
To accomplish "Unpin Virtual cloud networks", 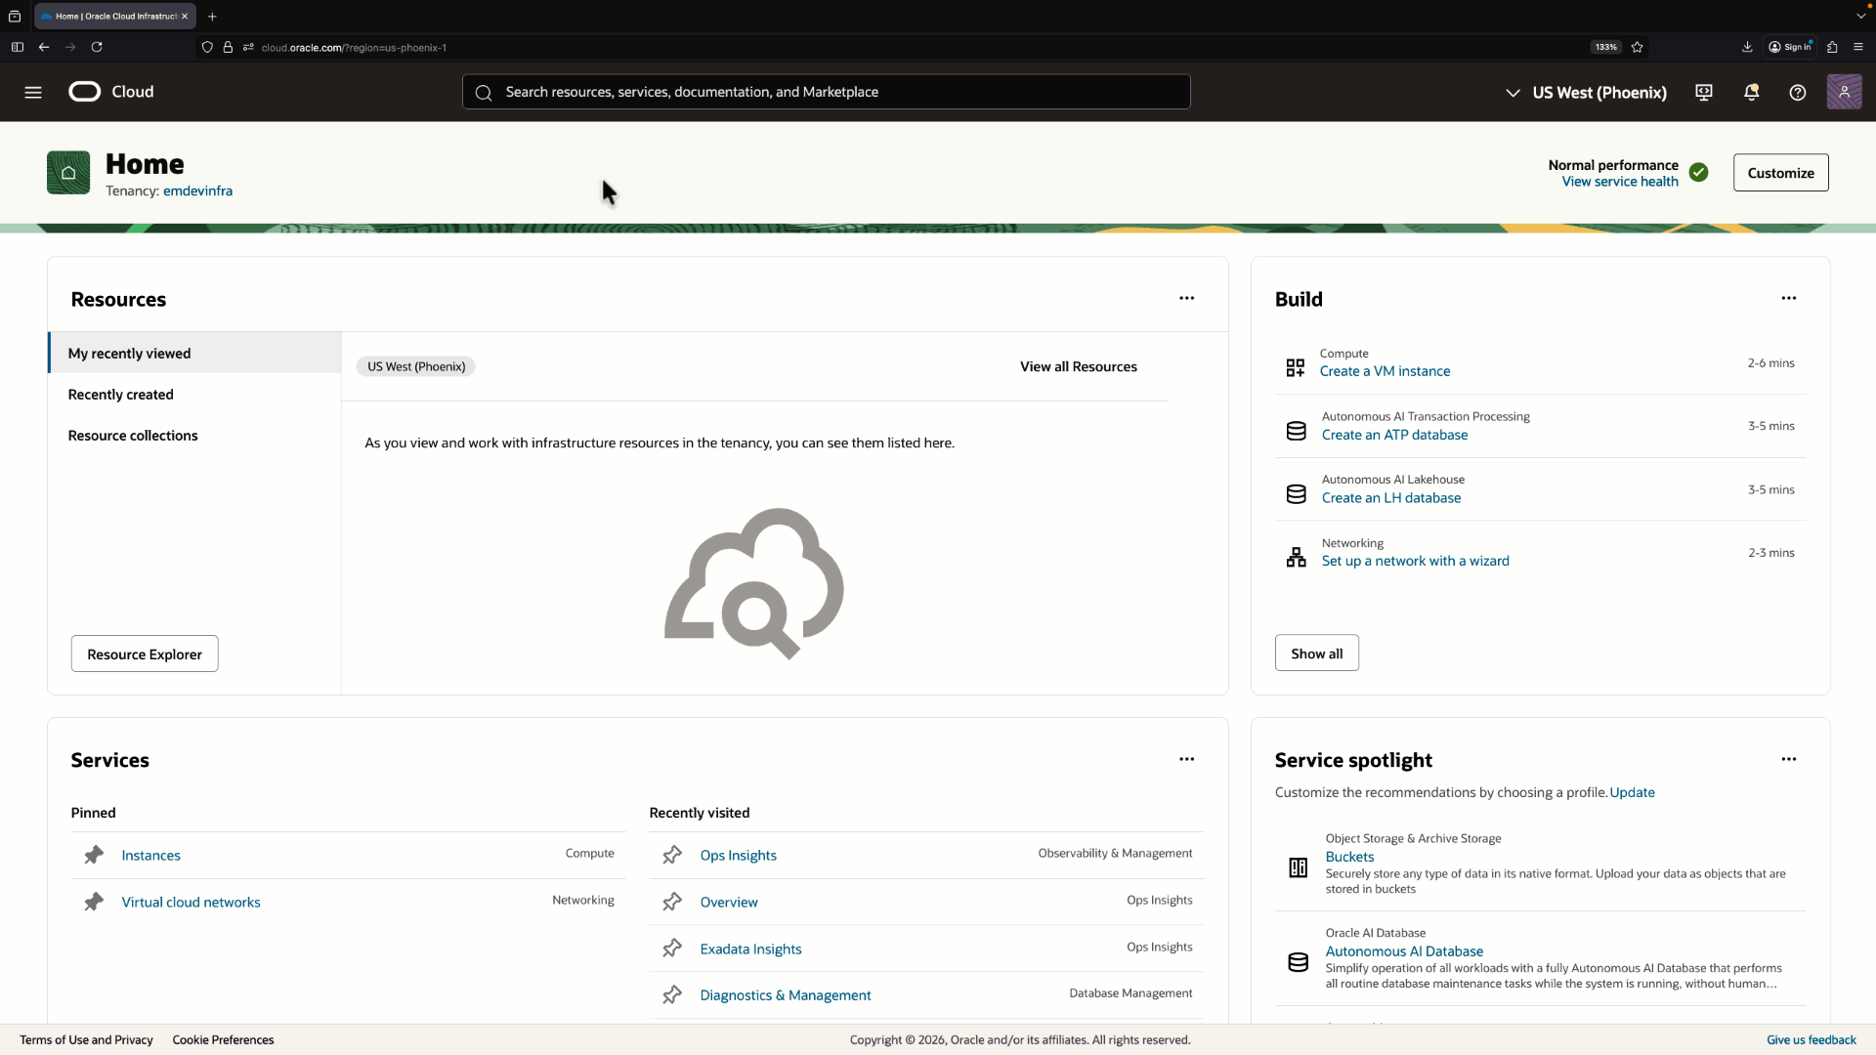I will click(x=93, y=902).
